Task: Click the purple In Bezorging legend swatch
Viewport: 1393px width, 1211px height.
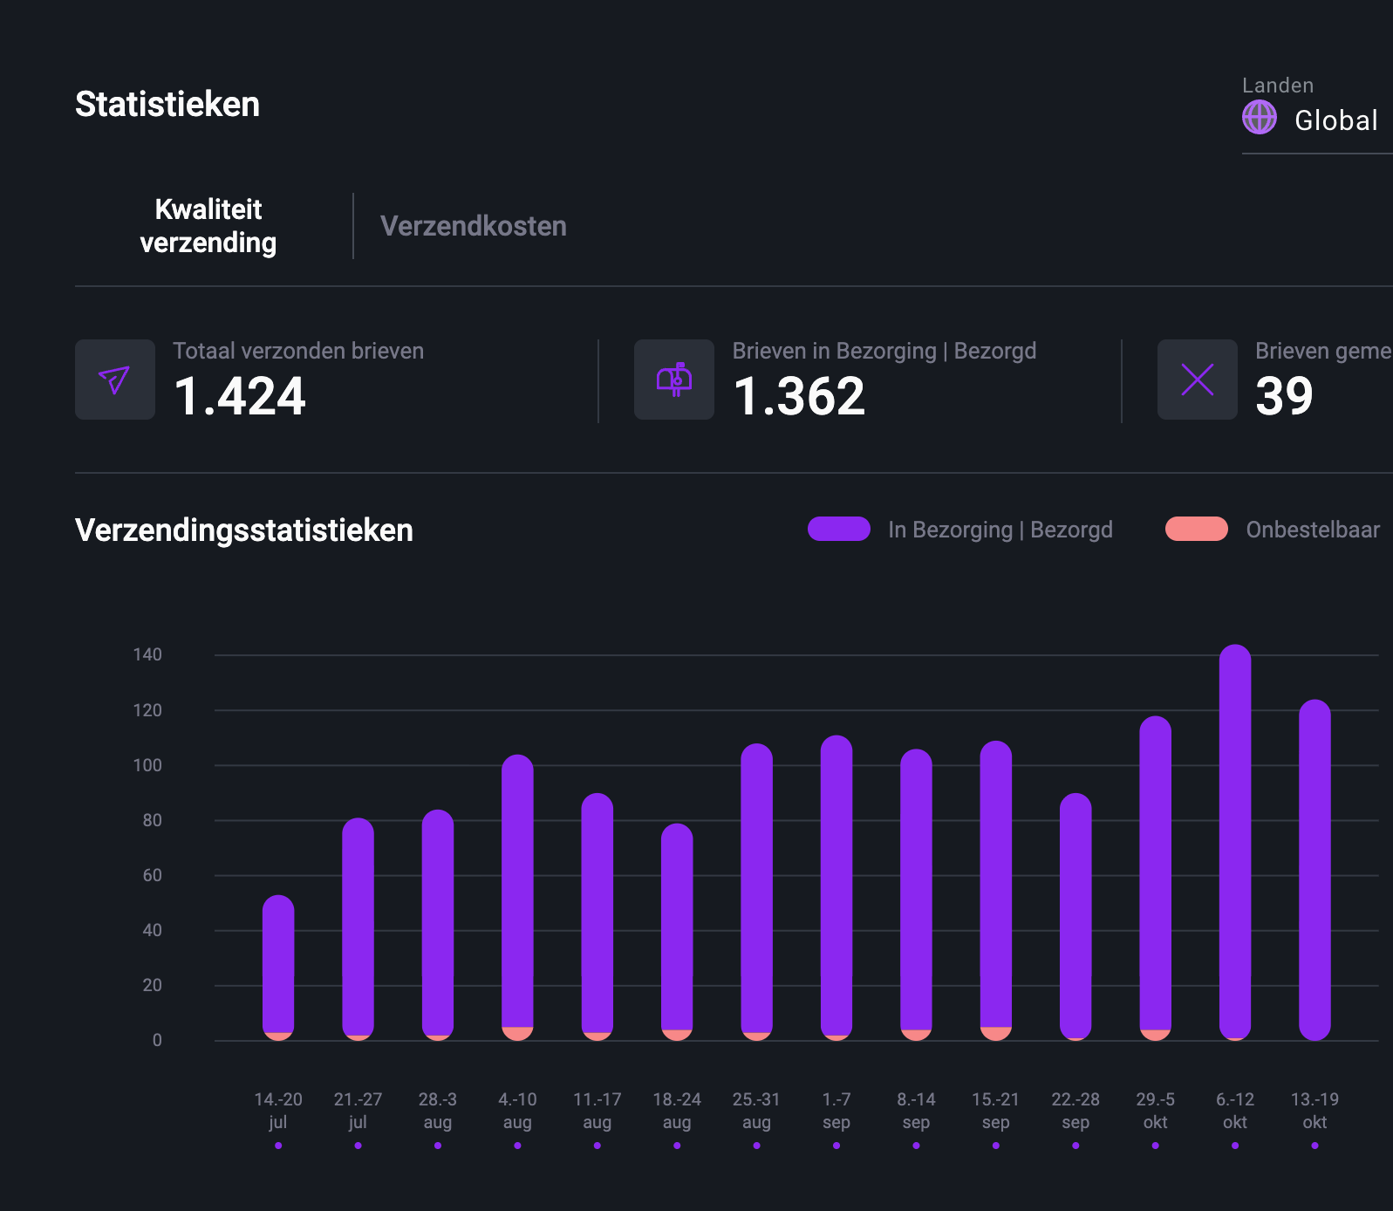Action: coord(838,529)
